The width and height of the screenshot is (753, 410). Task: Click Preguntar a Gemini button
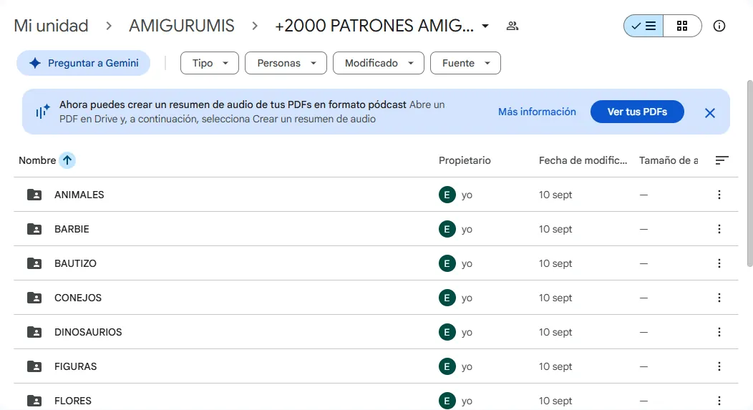point(84,63)
